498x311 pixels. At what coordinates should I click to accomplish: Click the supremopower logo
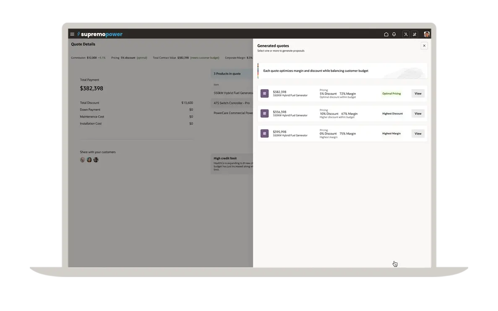tap(100, 34)
